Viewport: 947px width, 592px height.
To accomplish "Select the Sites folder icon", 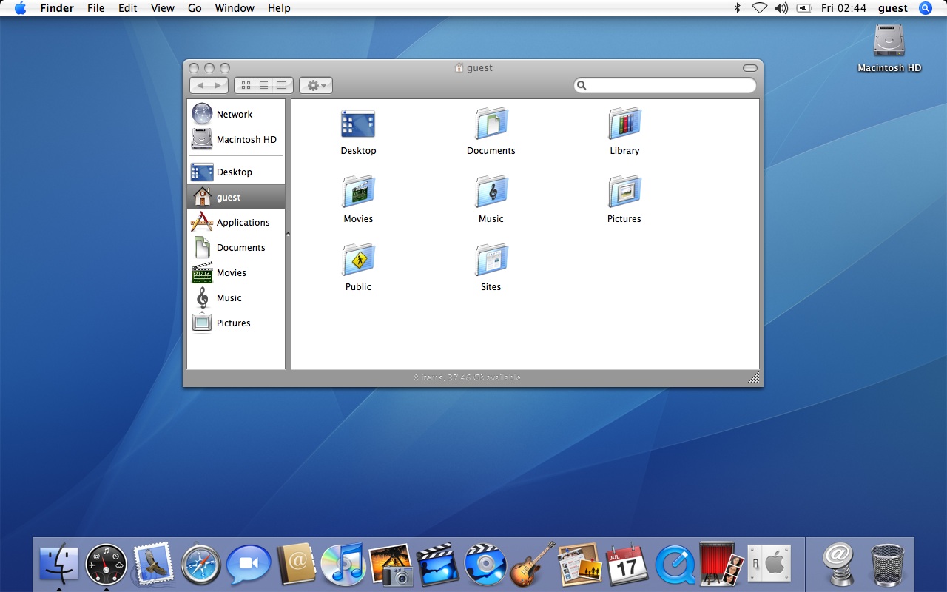I will (x=491, y=260).
